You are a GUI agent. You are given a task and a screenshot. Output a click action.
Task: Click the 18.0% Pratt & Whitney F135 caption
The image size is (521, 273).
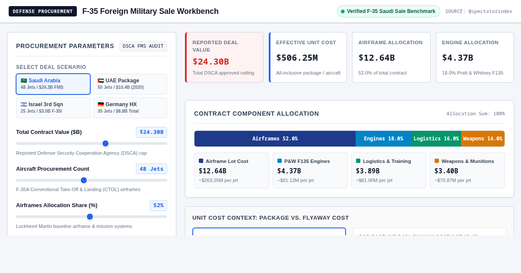[x=472, y=73]
